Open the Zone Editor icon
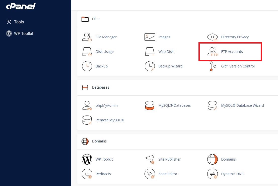278x186 pixels. [150, 174]
